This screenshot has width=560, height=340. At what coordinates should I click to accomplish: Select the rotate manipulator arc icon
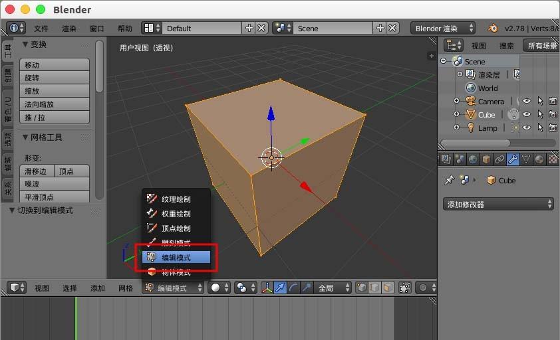(293, 288)
